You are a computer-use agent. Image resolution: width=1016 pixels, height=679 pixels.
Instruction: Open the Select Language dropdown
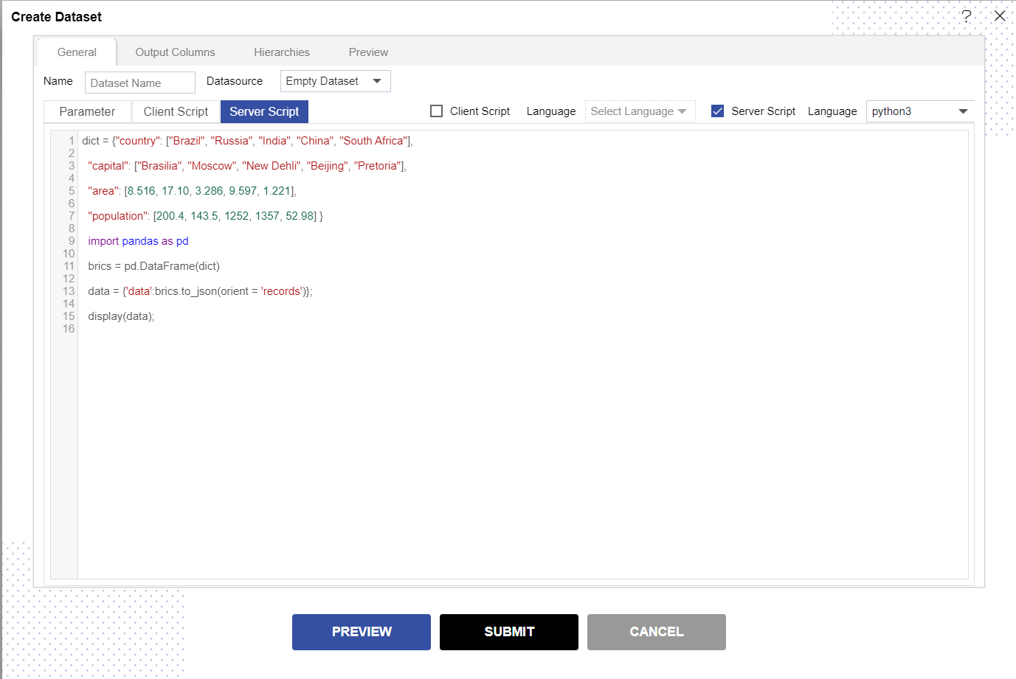pos(640,111)
